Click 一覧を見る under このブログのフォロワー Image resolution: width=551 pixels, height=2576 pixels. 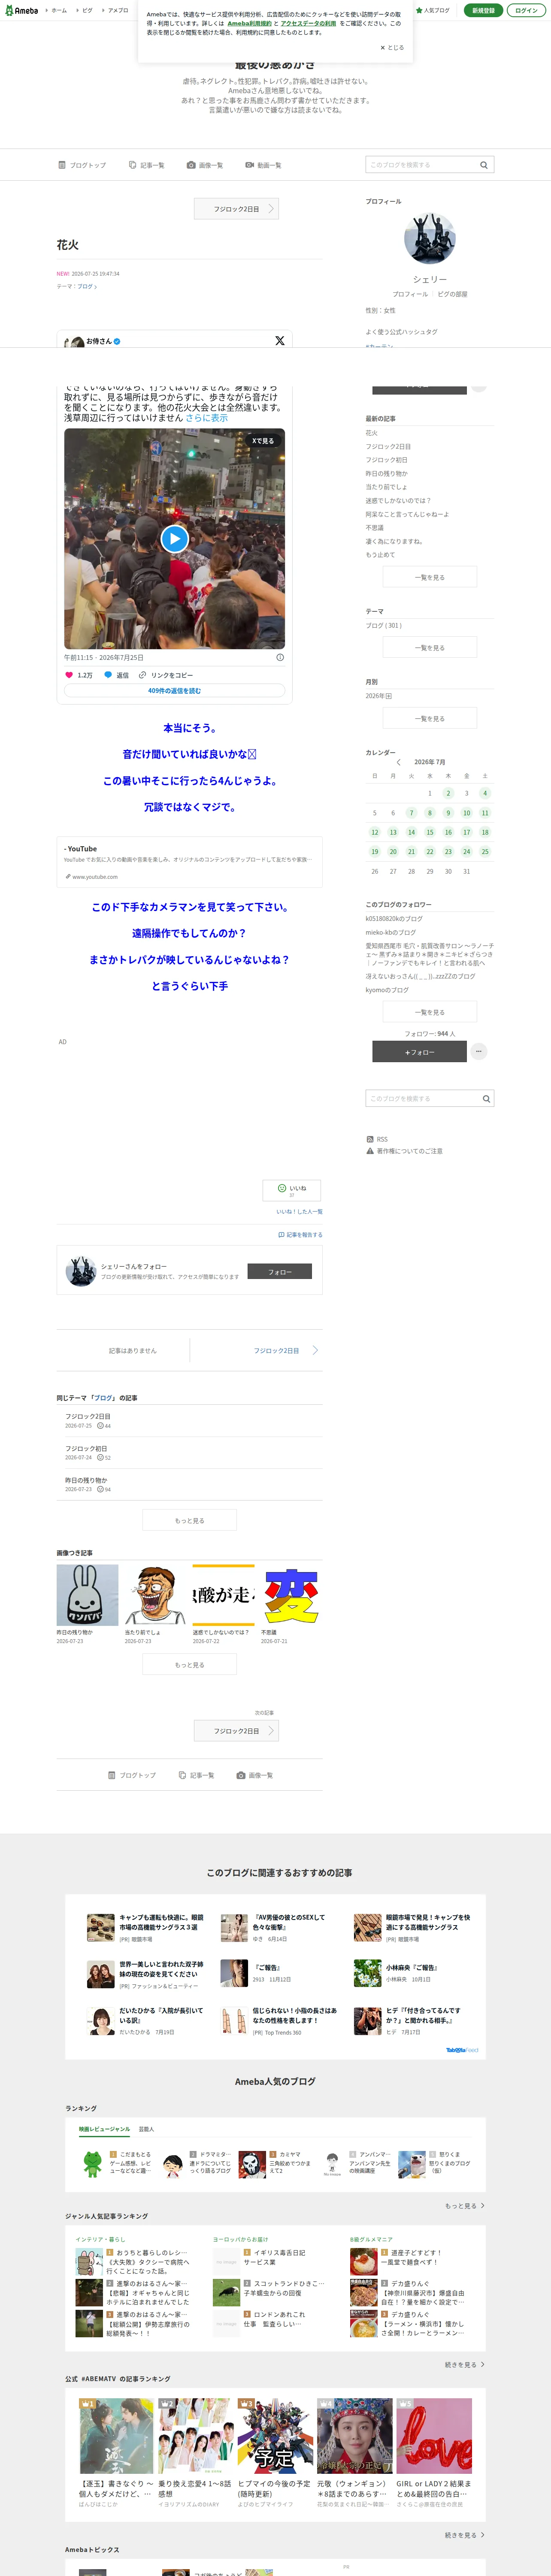point(430,1012)
